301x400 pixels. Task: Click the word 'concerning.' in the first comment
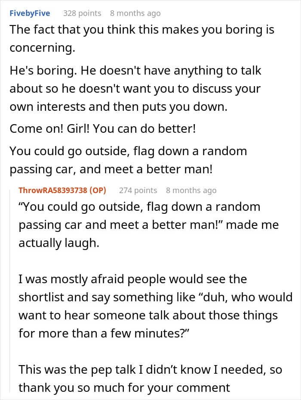click(43, 48)
